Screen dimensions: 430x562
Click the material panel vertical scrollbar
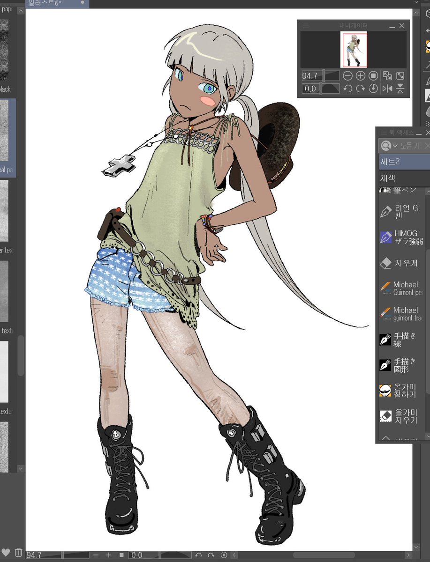pyautogui.click(x=21, y=355)
